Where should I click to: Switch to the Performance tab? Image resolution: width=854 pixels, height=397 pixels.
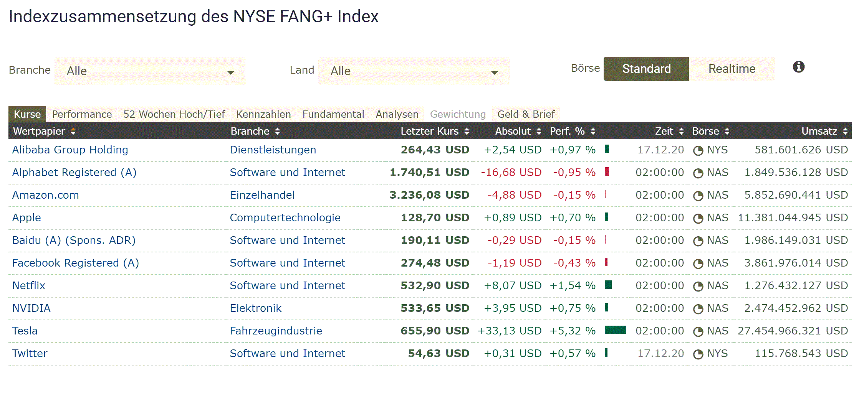82,114
